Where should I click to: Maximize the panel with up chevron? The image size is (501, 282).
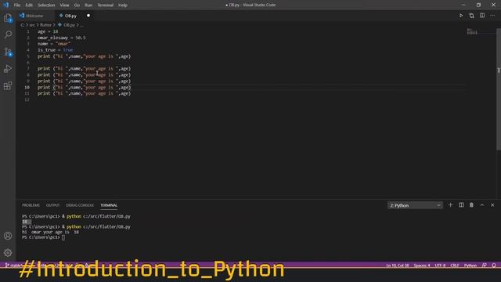[482, 205]
